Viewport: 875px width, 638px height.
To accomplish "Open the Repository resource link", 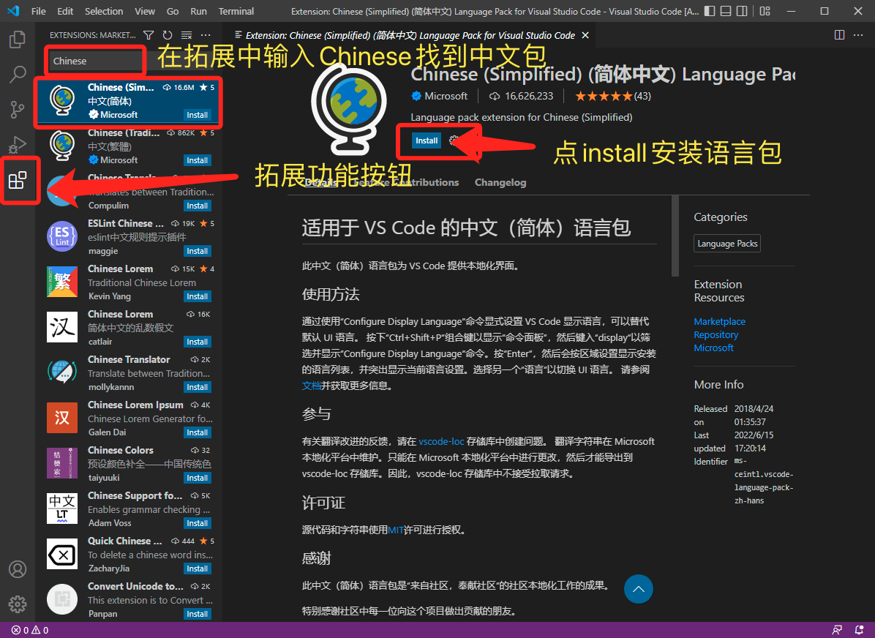I will [x=716, y=335].
